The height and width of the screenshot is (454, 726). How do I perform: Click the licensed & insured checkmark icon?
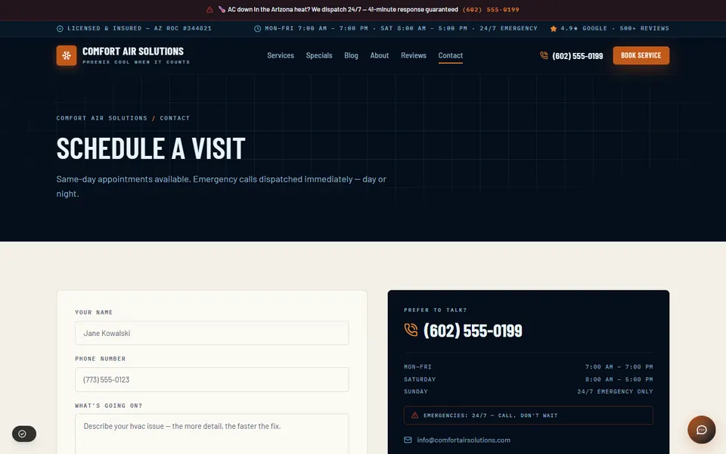click(x=60, y=29)
